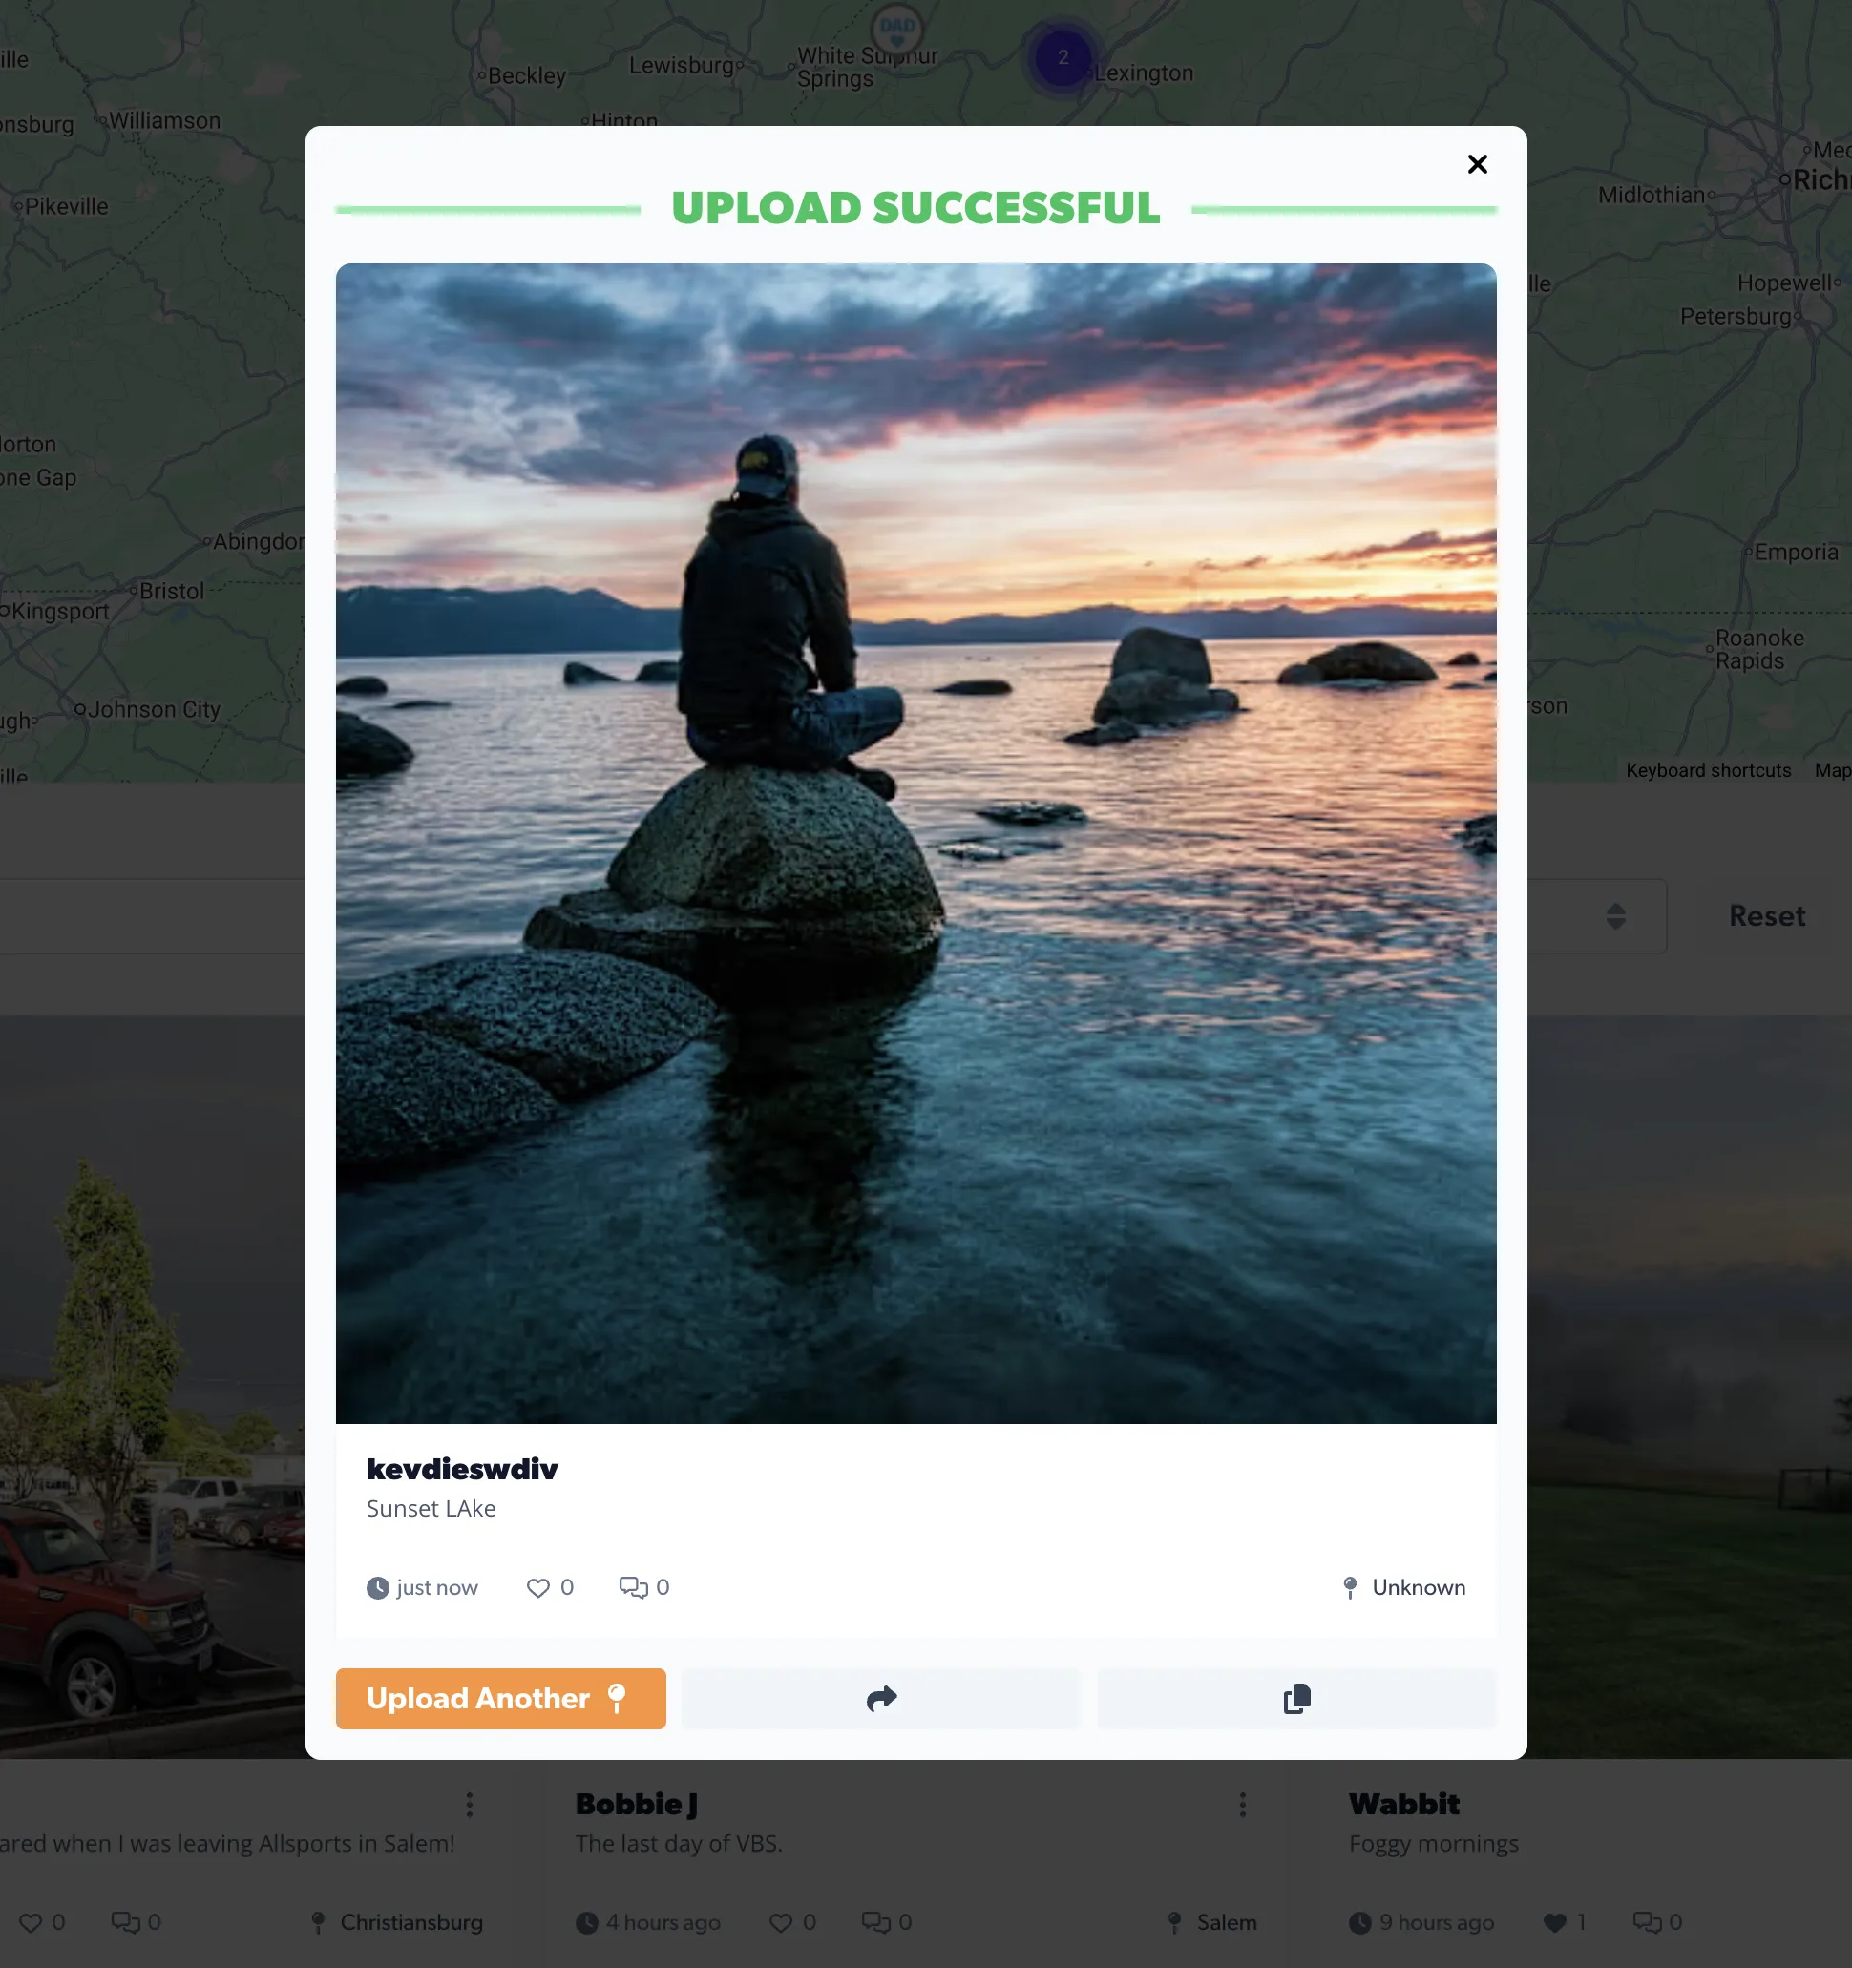The image size is (1852, 1968).
Task: Open comments on the Allsports in Salem post
Action: click(126, 1921)
